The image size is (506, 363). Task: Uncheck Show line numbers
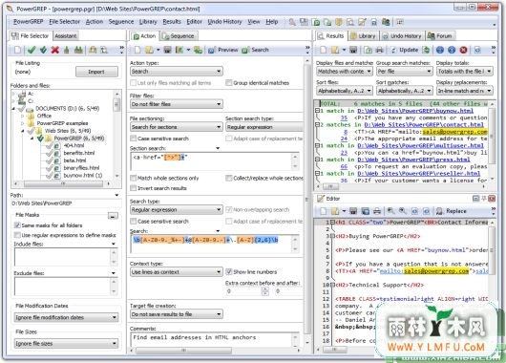(x=229, y=271)
